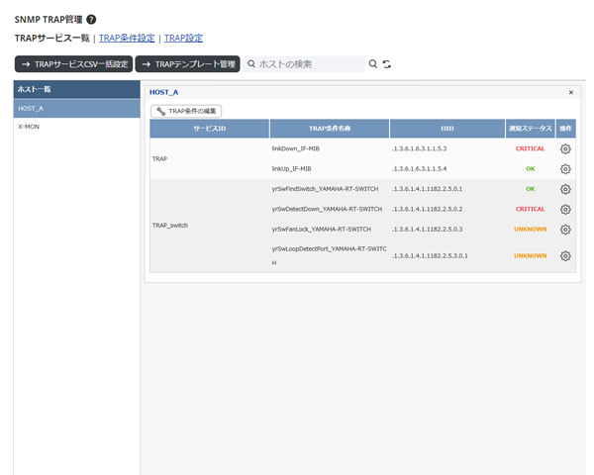Click CRITICAL status of linkDown_IF-MIB
This screenshot has height=475, width=594.
(x=530, y=148)
